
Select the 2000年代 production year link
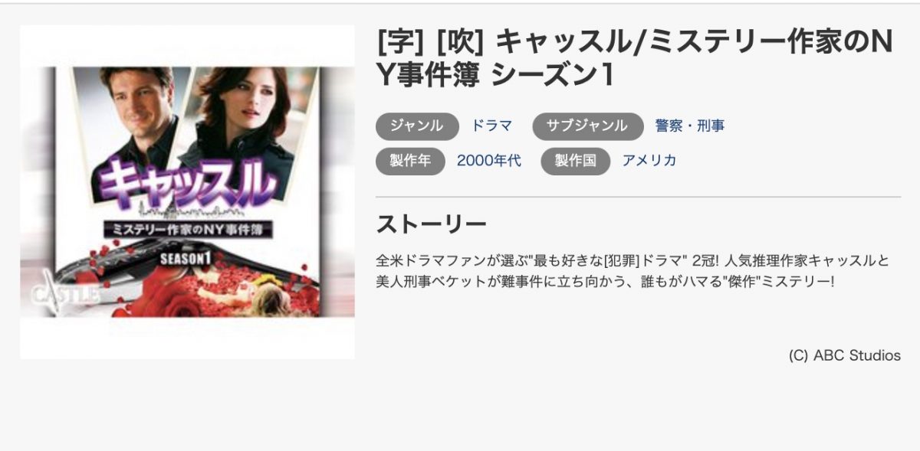pos(489,161)
